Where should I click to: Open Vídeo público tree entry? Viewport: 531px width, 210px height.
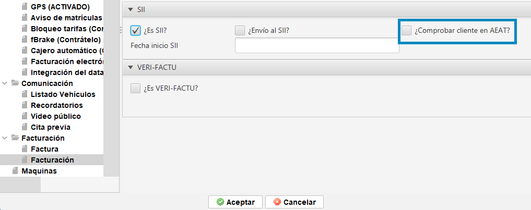(x=55, y=116)
